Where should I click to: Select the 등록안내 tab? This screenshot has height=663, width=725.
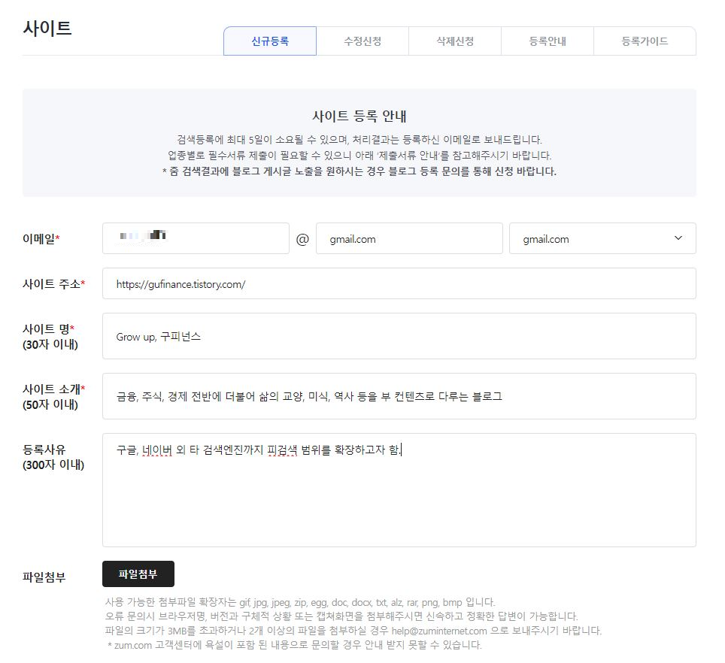pyautogui.click(x=548, y=41)
